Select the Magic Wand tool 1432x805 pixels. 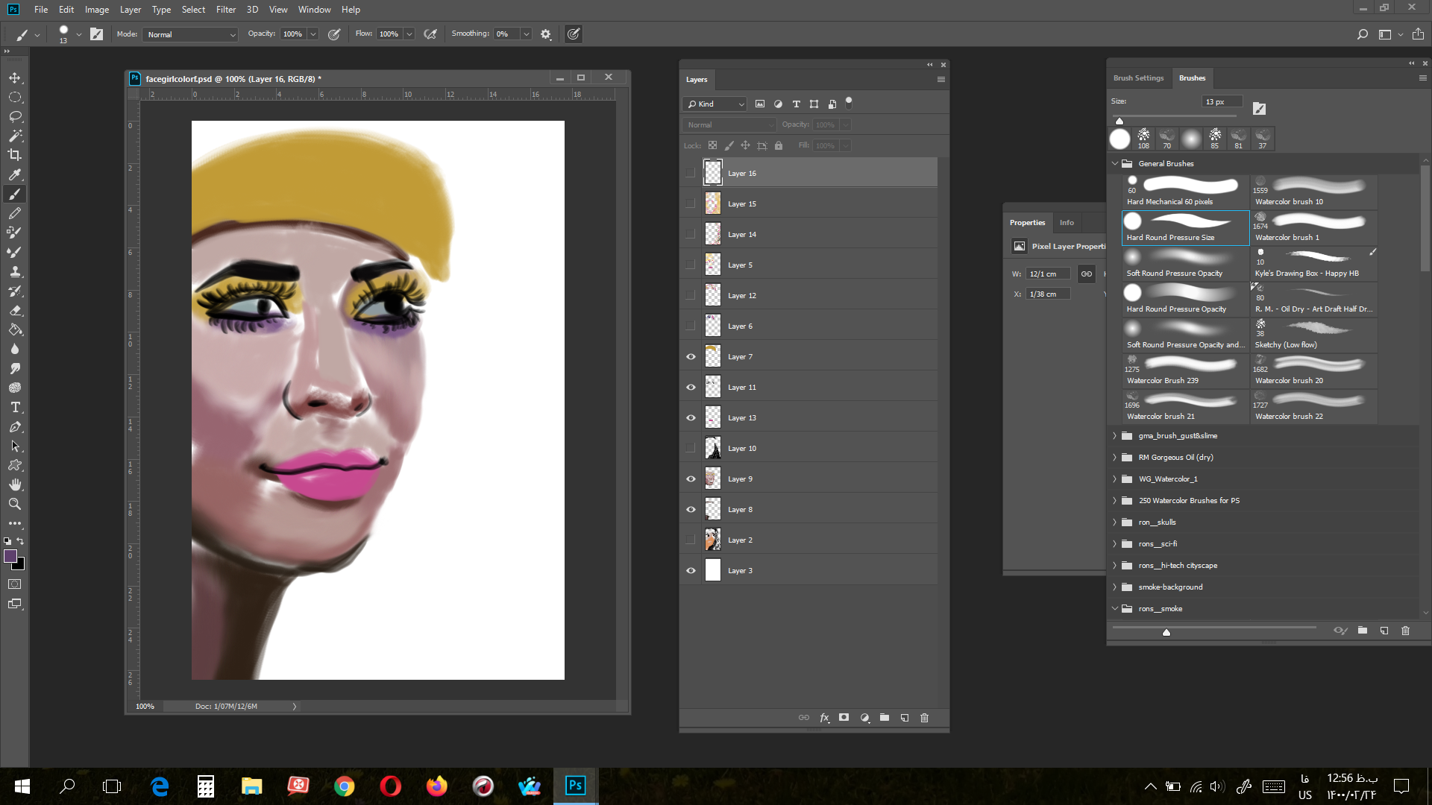pyautogui.click(x=15, y=136)
